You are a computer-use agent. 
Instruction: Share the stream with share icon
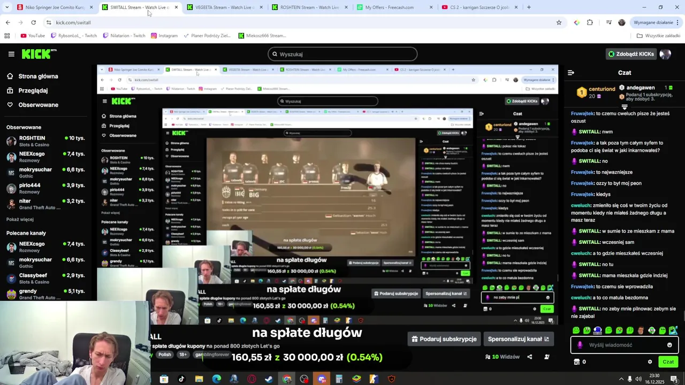click(x=529, y=357)
